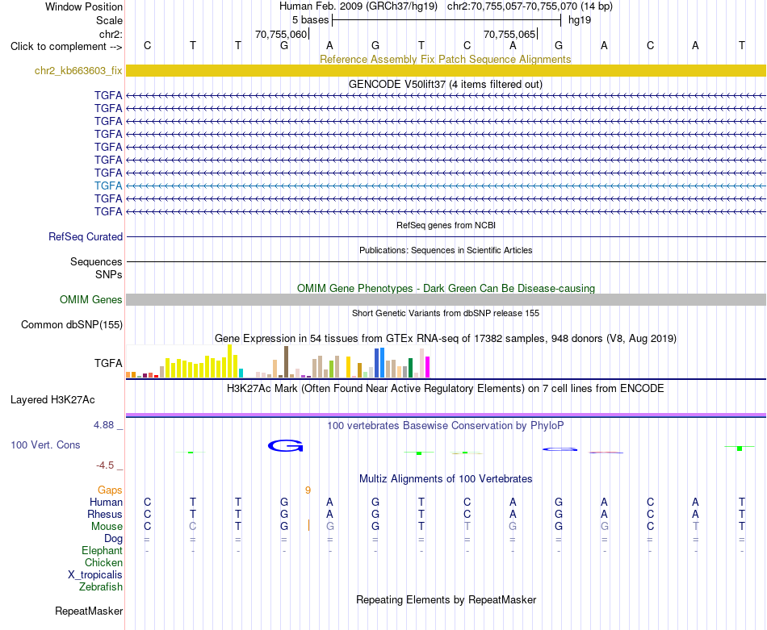Click the Scale row label

coord(109,20)
